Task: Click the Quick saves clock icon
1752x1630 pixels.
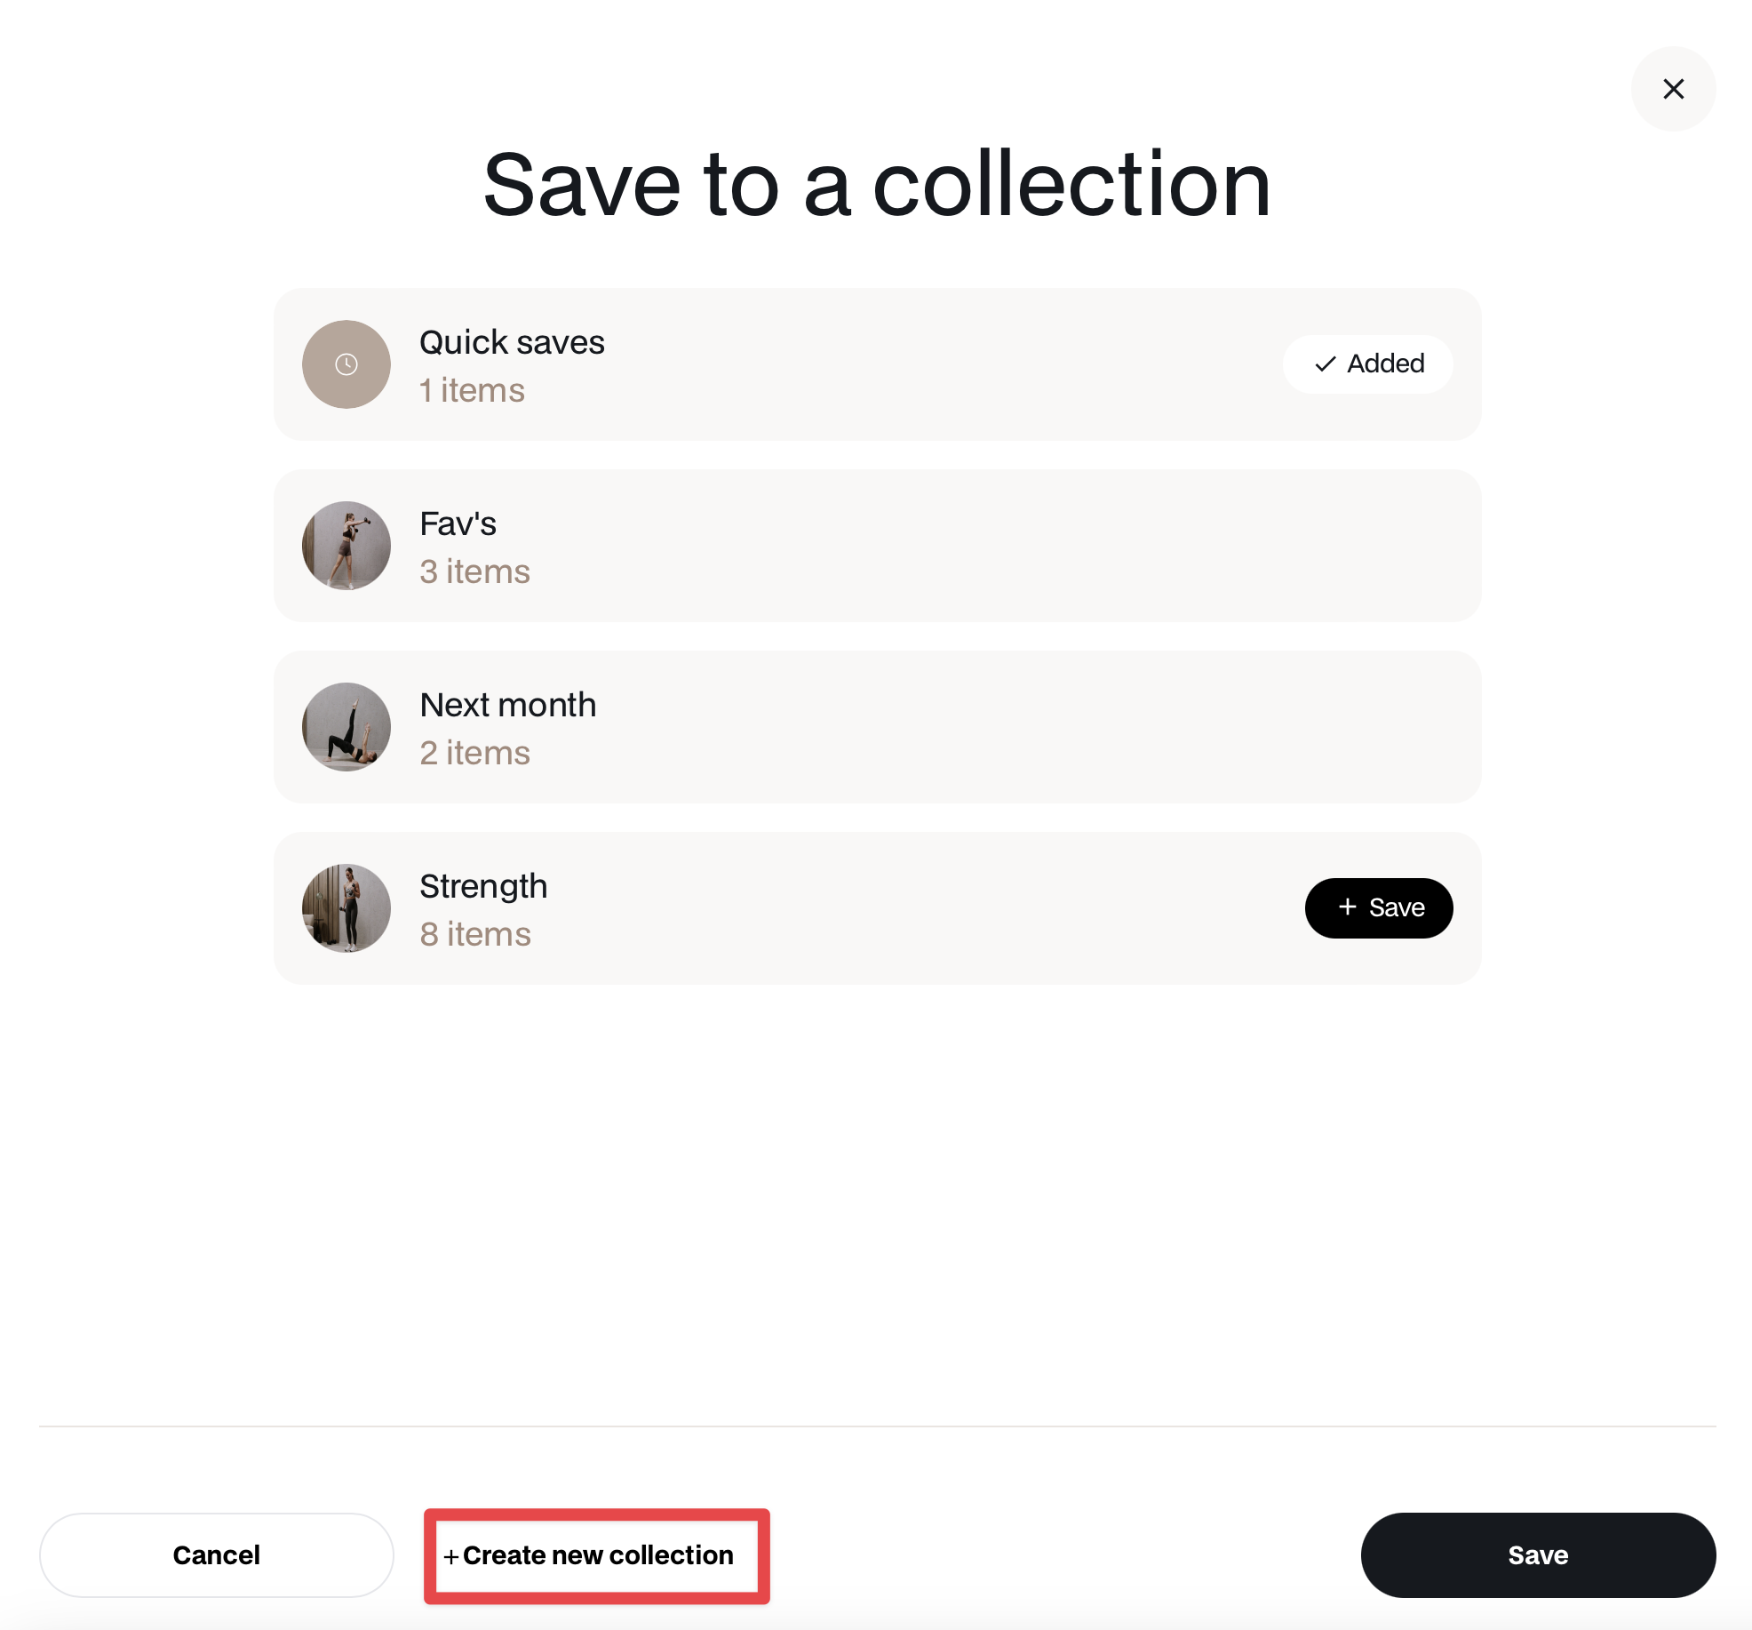Action: (346, 364)
